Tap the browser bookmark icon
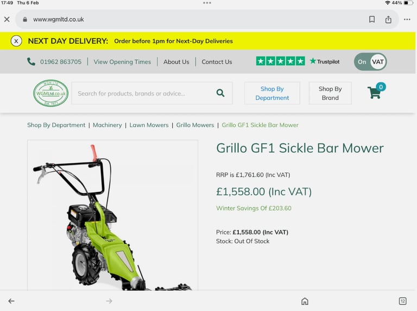The image size is (417, 311). [x=372, y=19]
